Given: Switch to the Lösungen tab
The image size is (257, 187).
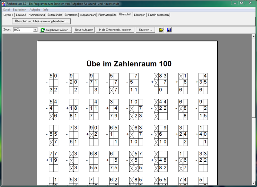Looking at the screenshot, I should pyautogui.click(x=140, y=15).
